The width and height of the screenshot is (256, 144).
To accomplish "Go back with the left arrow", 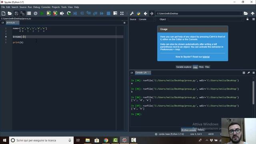I will [146, 13].
